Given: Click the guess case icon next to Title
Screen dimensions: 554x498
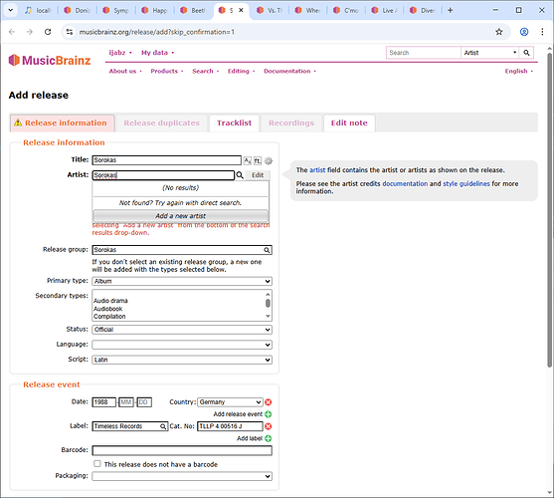Looking at the screenshot, I should (248, 161).
